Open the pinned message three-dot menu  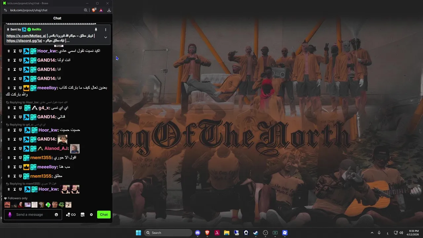[105, 29]
